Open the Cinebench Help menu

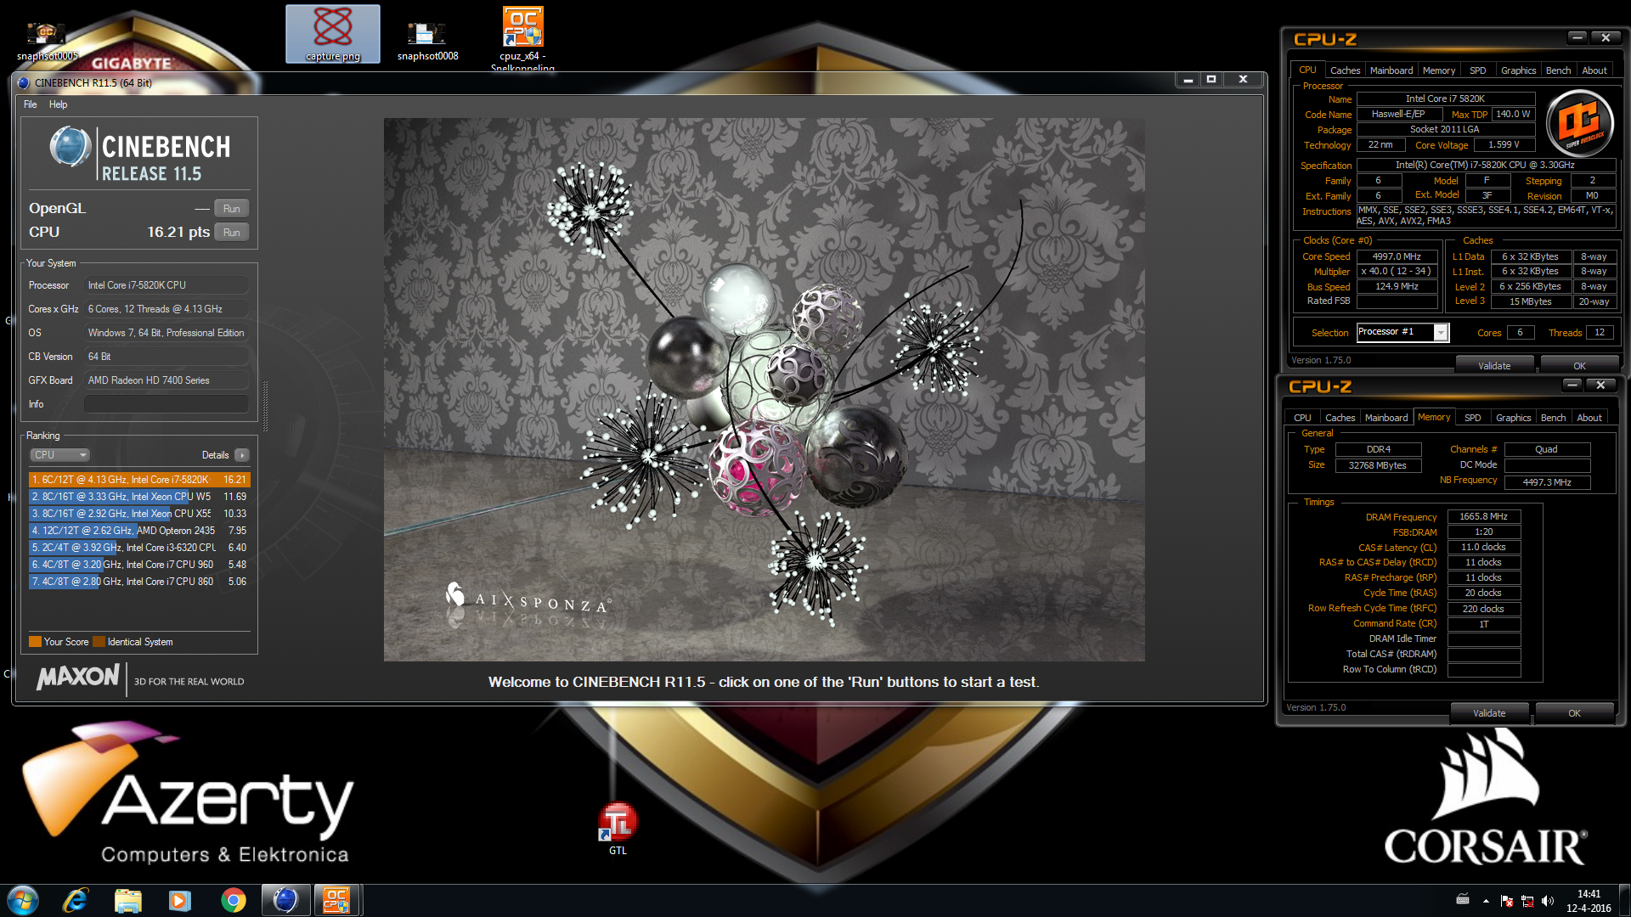tap(58, 104)
